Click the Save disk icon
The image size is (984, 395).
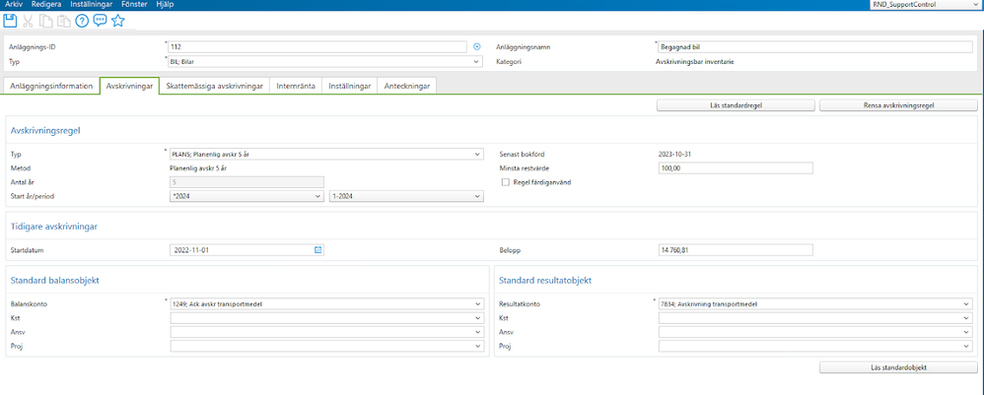click(11, 21)
